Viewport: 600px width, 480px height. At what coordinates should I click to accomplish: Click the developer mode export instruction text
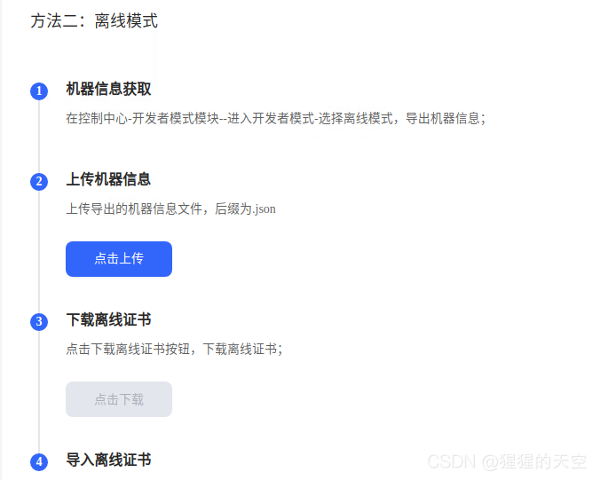point(275,118)
